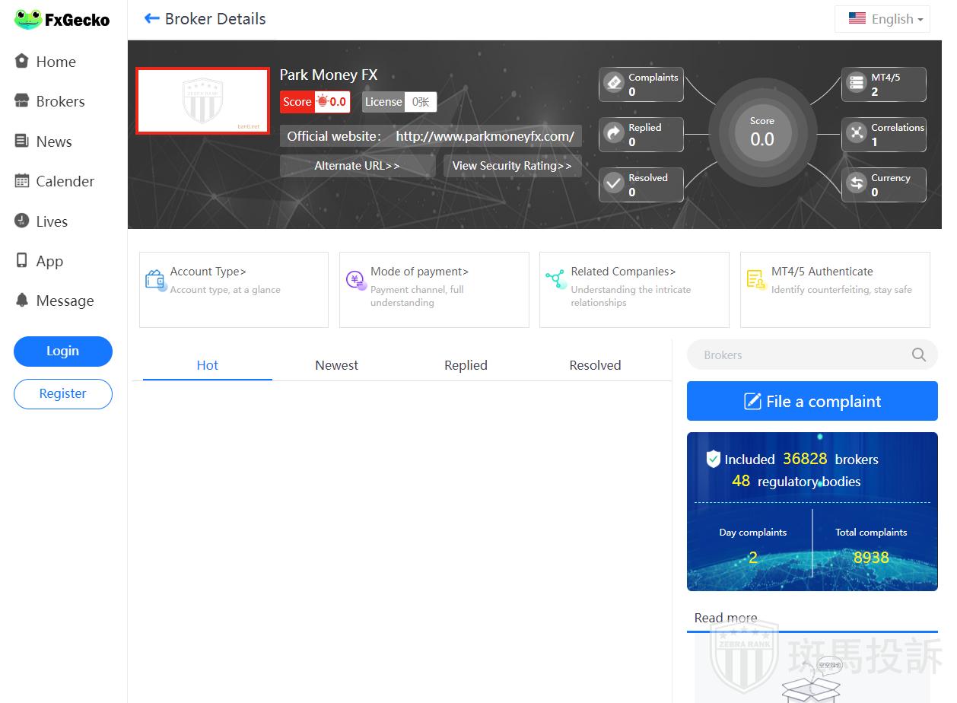Open the English language dropdown

coord(888,19)
